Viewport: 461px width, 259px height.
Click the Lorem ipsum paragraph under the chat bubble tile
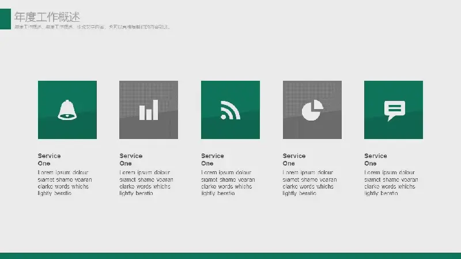(391, 183)
